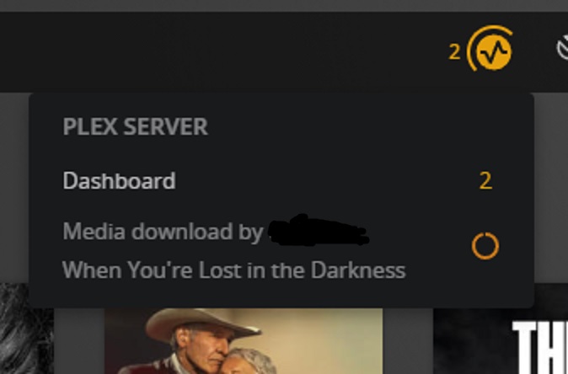Open the Activity pulse icon
Image resolution: width=568 pixels, height=374 pixels.
pyautogui.click(x=493, y=51)
